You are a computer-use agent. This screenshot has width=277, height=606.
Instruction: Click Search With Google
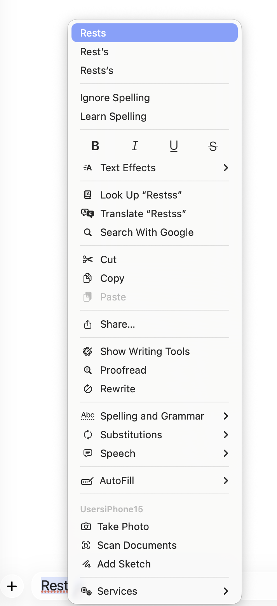(x=147, y=232)
